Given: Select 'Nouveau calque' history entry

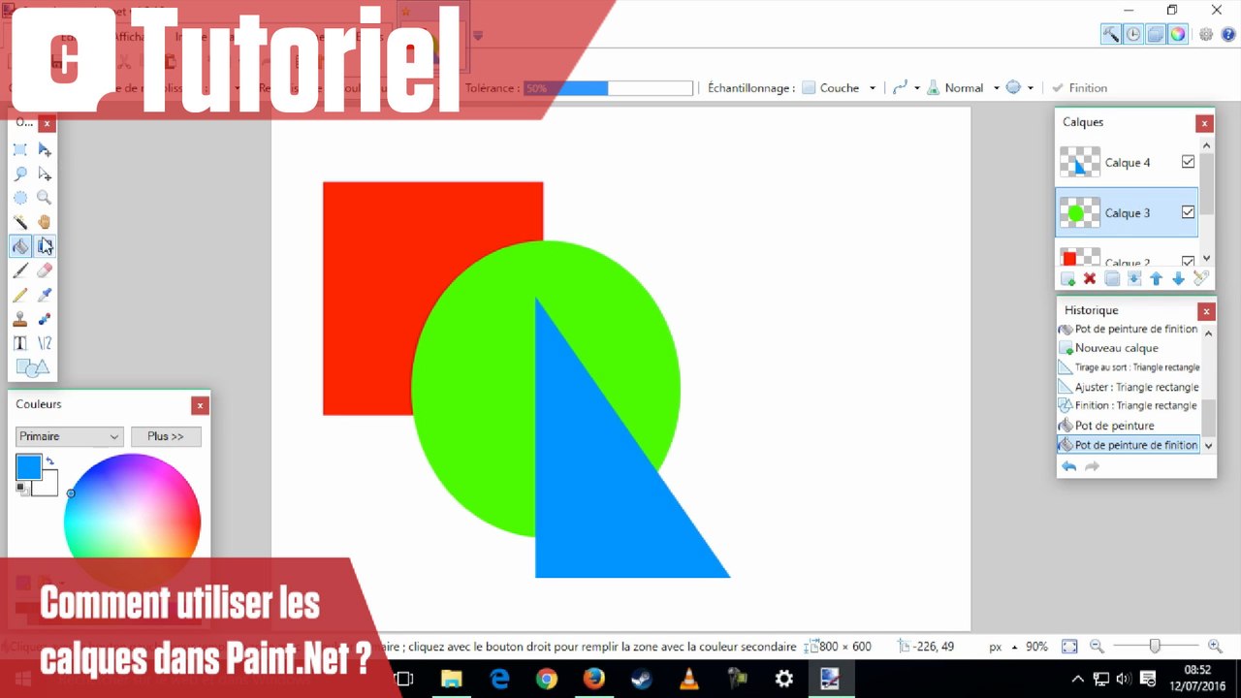Looking at the screenshot, I should click(x=1117, y=348).
